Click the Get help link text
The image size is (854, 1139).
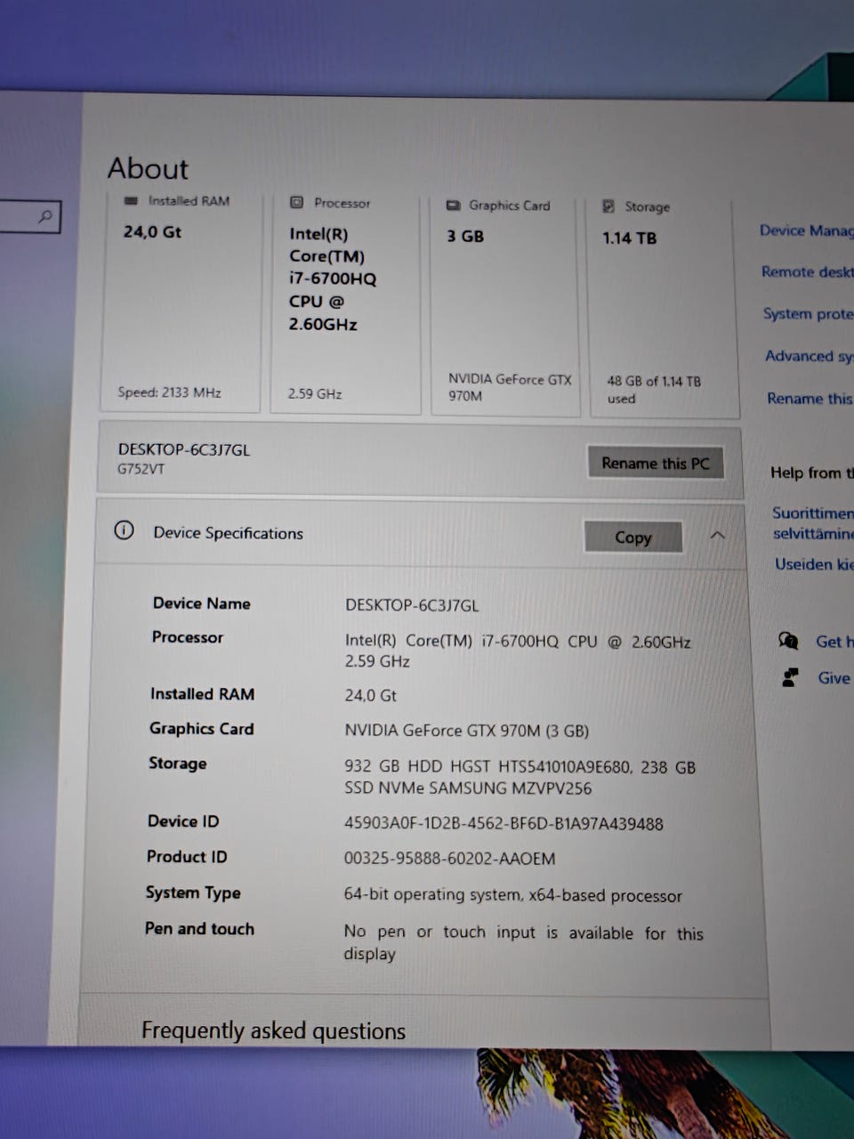[x=834, y=642]
